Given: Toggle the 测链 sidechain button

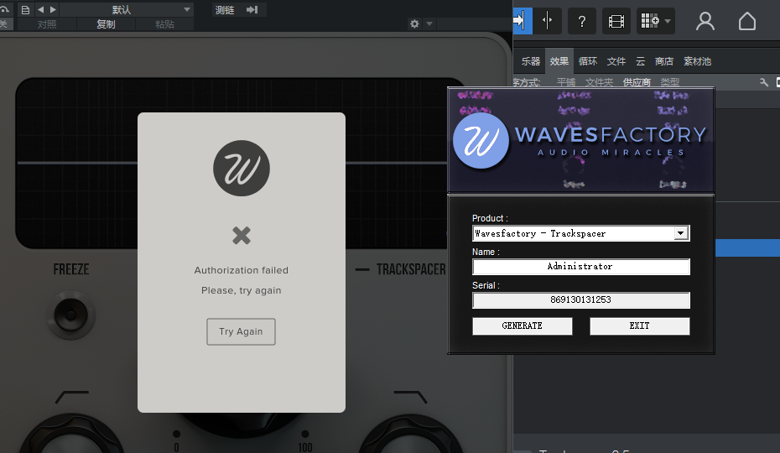Looking at the screenshot, I should (x=224, y=9).
